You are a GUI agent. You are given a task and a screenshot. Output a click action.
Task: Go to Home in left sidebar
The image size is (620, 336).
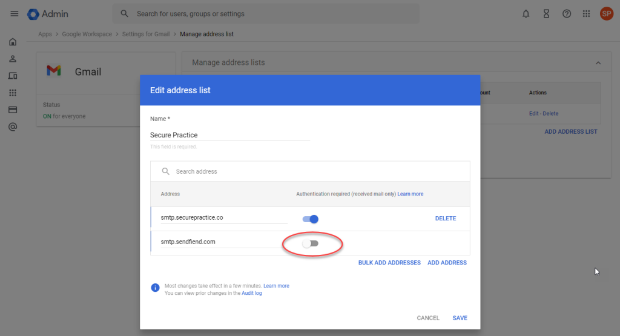[13, 42]
